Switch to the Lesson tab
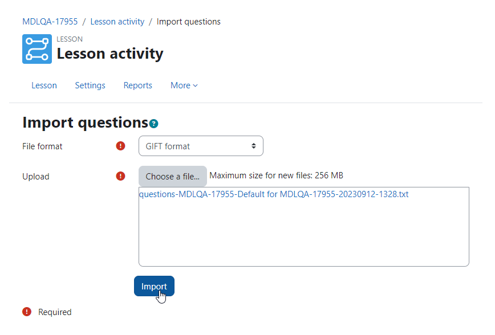Viewport: 495px width, 335px height. point(44,85)
